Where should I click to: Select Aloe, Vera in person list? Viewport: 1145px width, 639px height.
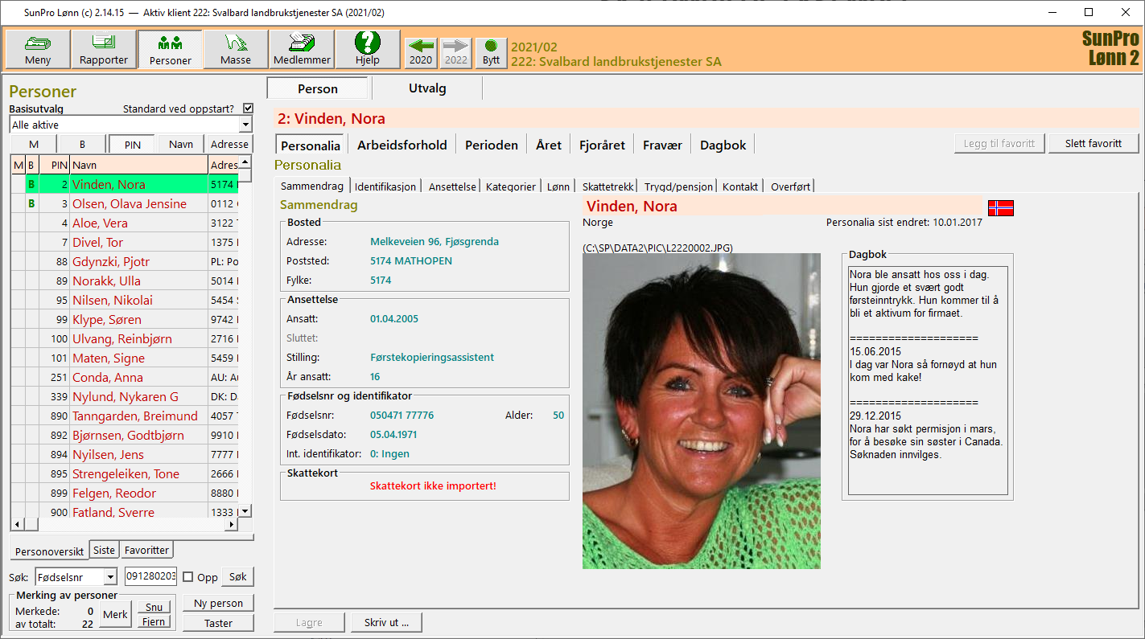click(x=125, y=223)
